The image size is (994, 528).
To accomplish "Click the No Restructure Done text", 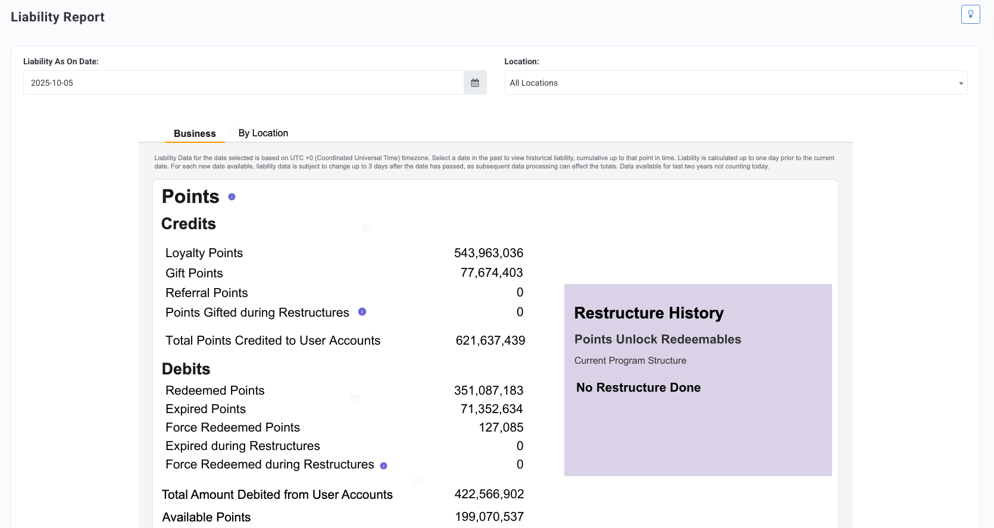I will (x=638, y=388).
